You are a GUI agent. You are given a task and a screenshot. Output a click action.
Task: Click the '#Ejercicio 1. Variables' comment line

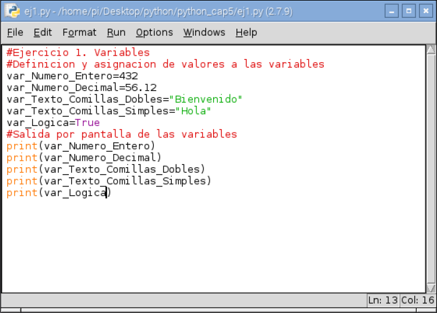(x=78, y=53)
